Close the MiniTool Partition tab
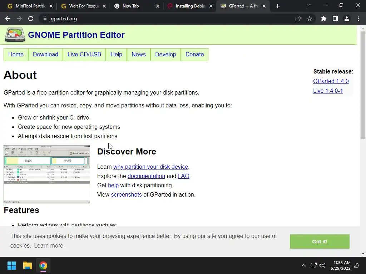 tap(51, 6)
